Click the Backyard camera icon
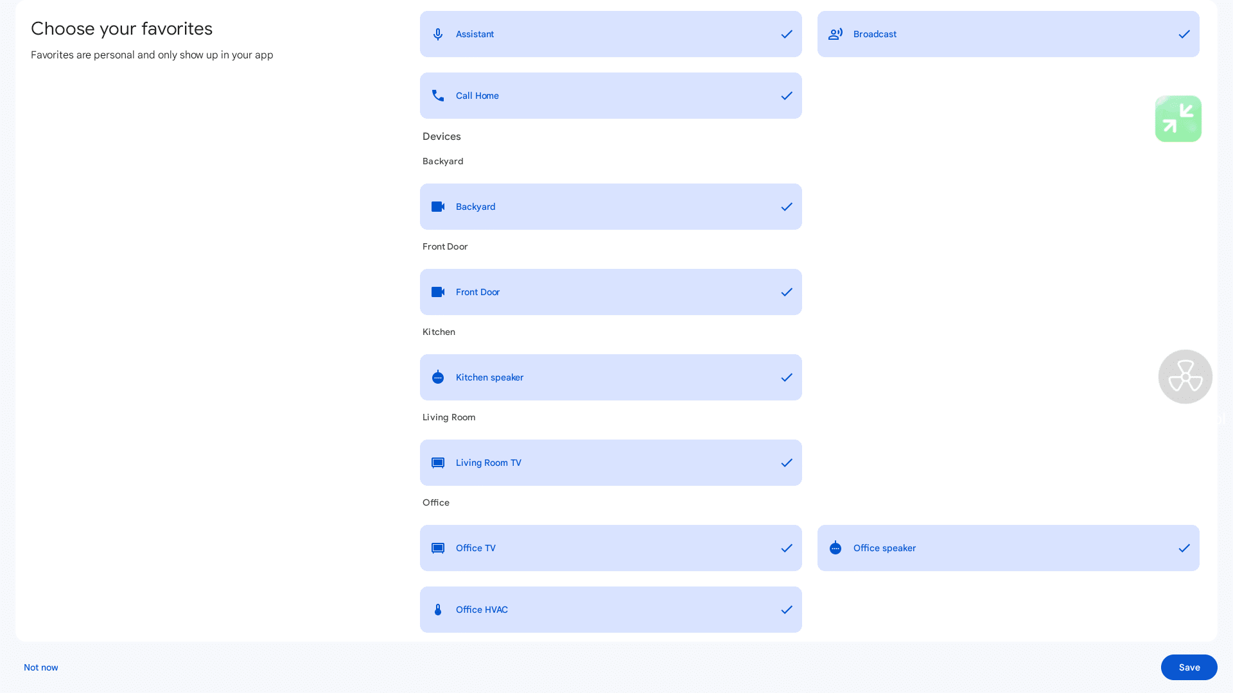 coord(438,207)
